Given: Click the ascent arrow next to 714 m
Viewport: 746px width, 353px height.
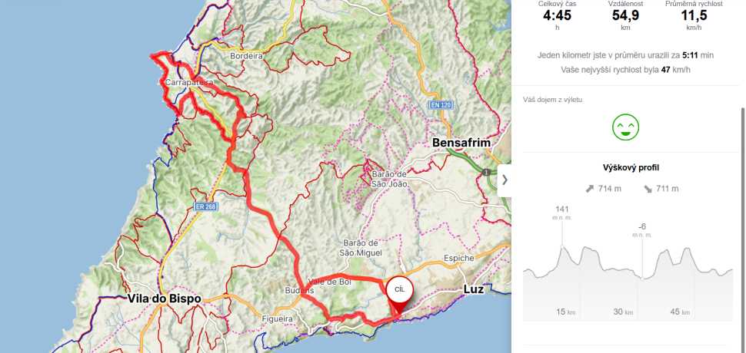Looking at the screenshot, I should coord(590,189).
